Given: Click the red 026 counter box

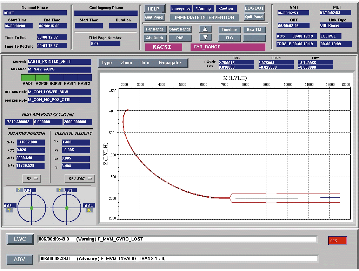Looking at the screenshot, I should pos(337,240).
